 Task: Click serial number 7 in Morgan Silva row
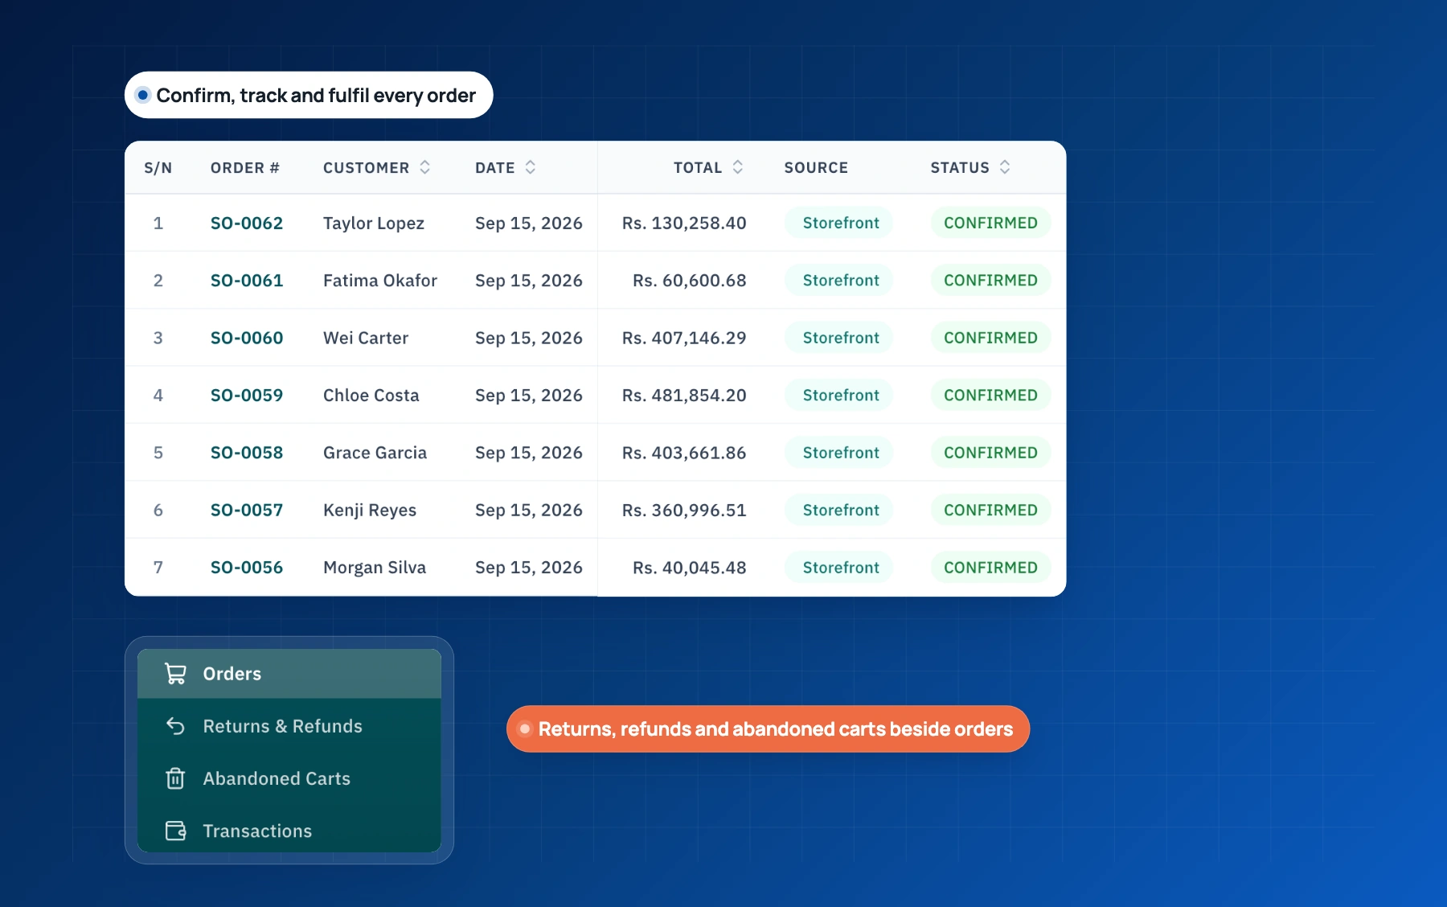[x=158, y=568]
